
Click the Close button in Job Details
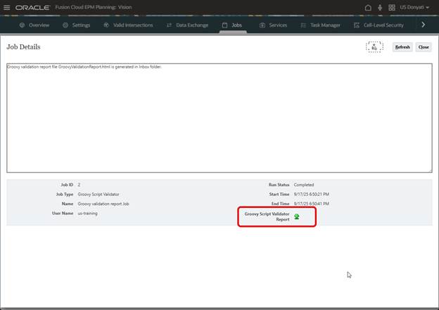[423, 47]
